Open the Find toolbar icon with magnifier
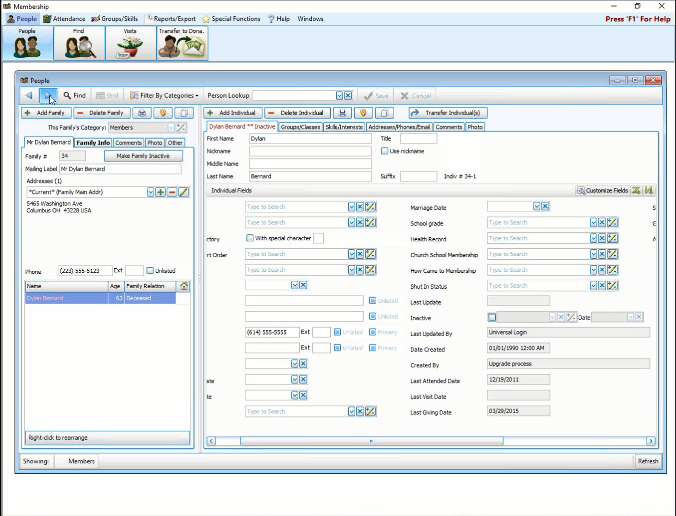Screen dimensions: 676x516 (79, 44)
